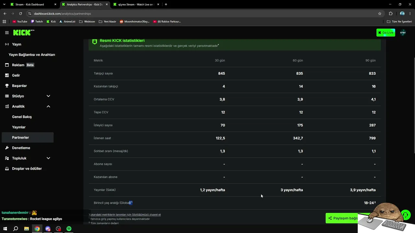Open the Roblox Parkour bookmark

tap(167, 22)
